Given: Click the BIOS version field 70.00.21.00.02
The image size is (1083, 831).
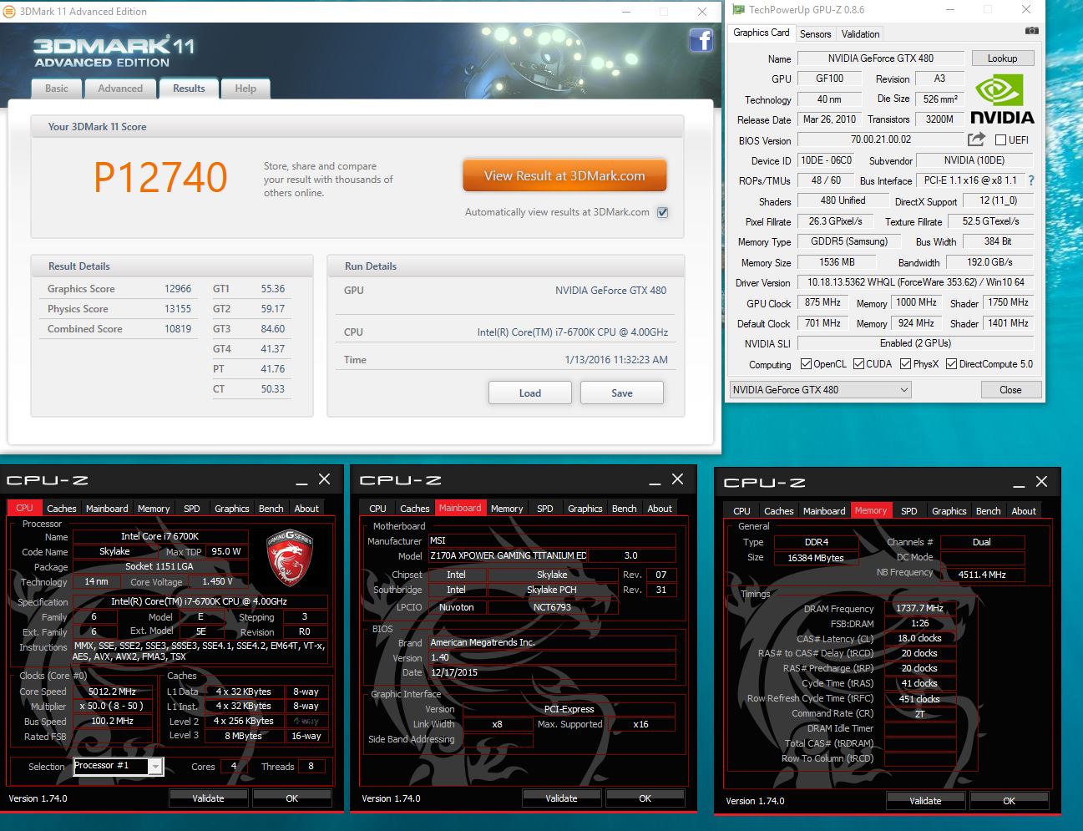Looking at the screenshot, I should click(881, 139).
